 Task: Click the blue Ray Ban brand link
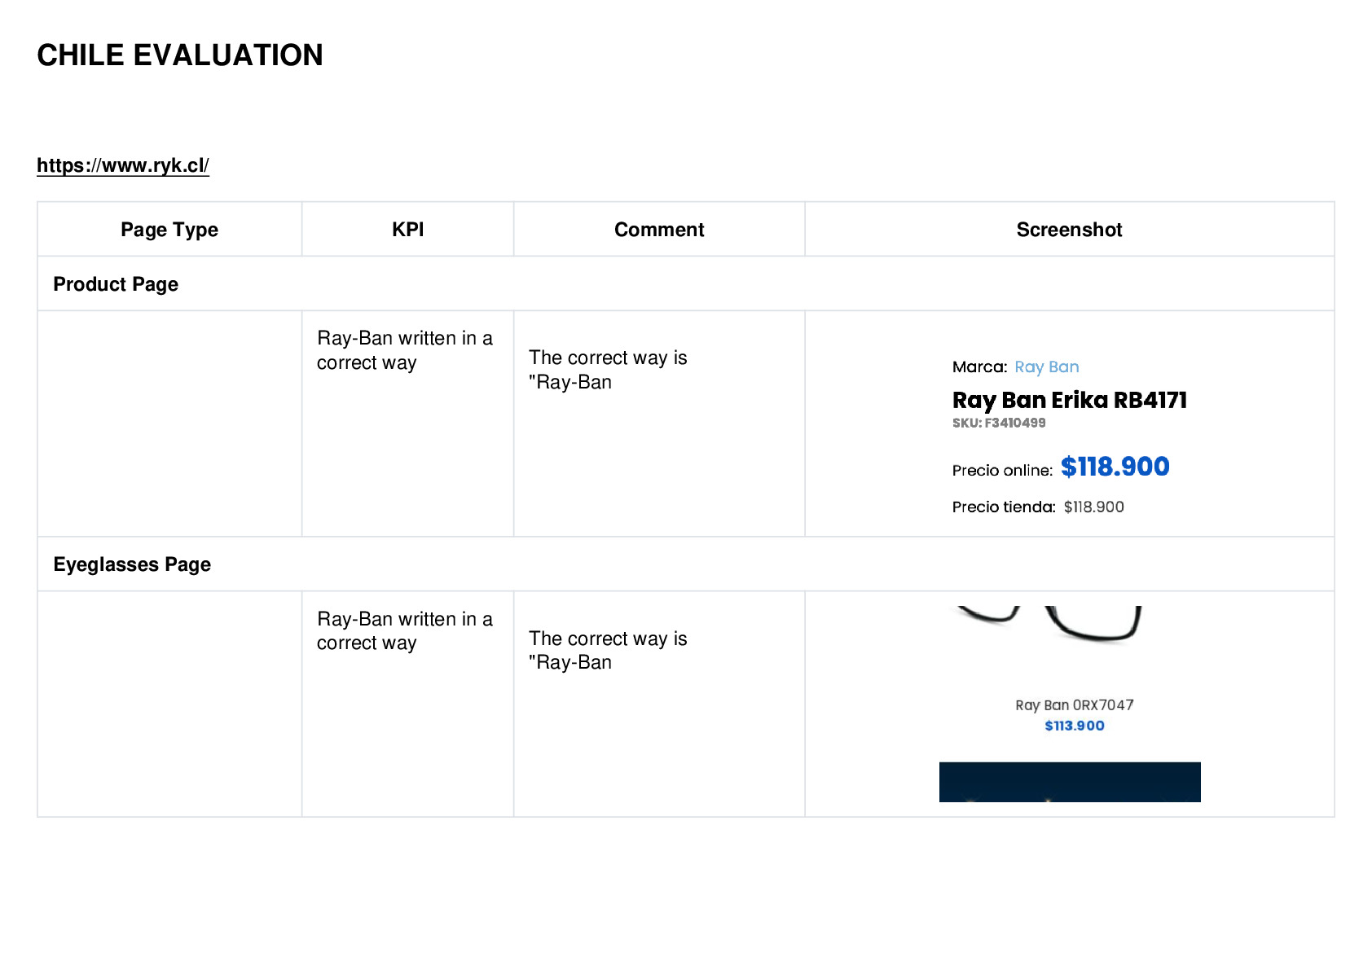(x=1047, y=366)
